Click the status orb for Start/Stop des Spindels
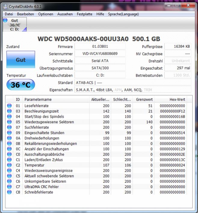The width and height of the screenshot is (198, 213). pyautogui.click(x=9, y=117)
